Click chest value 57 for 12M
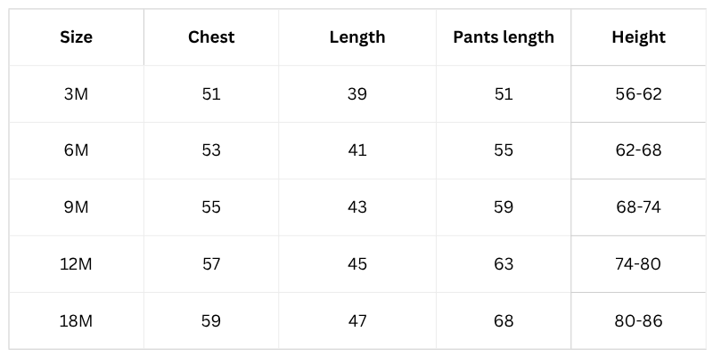 tap(211, 264)
